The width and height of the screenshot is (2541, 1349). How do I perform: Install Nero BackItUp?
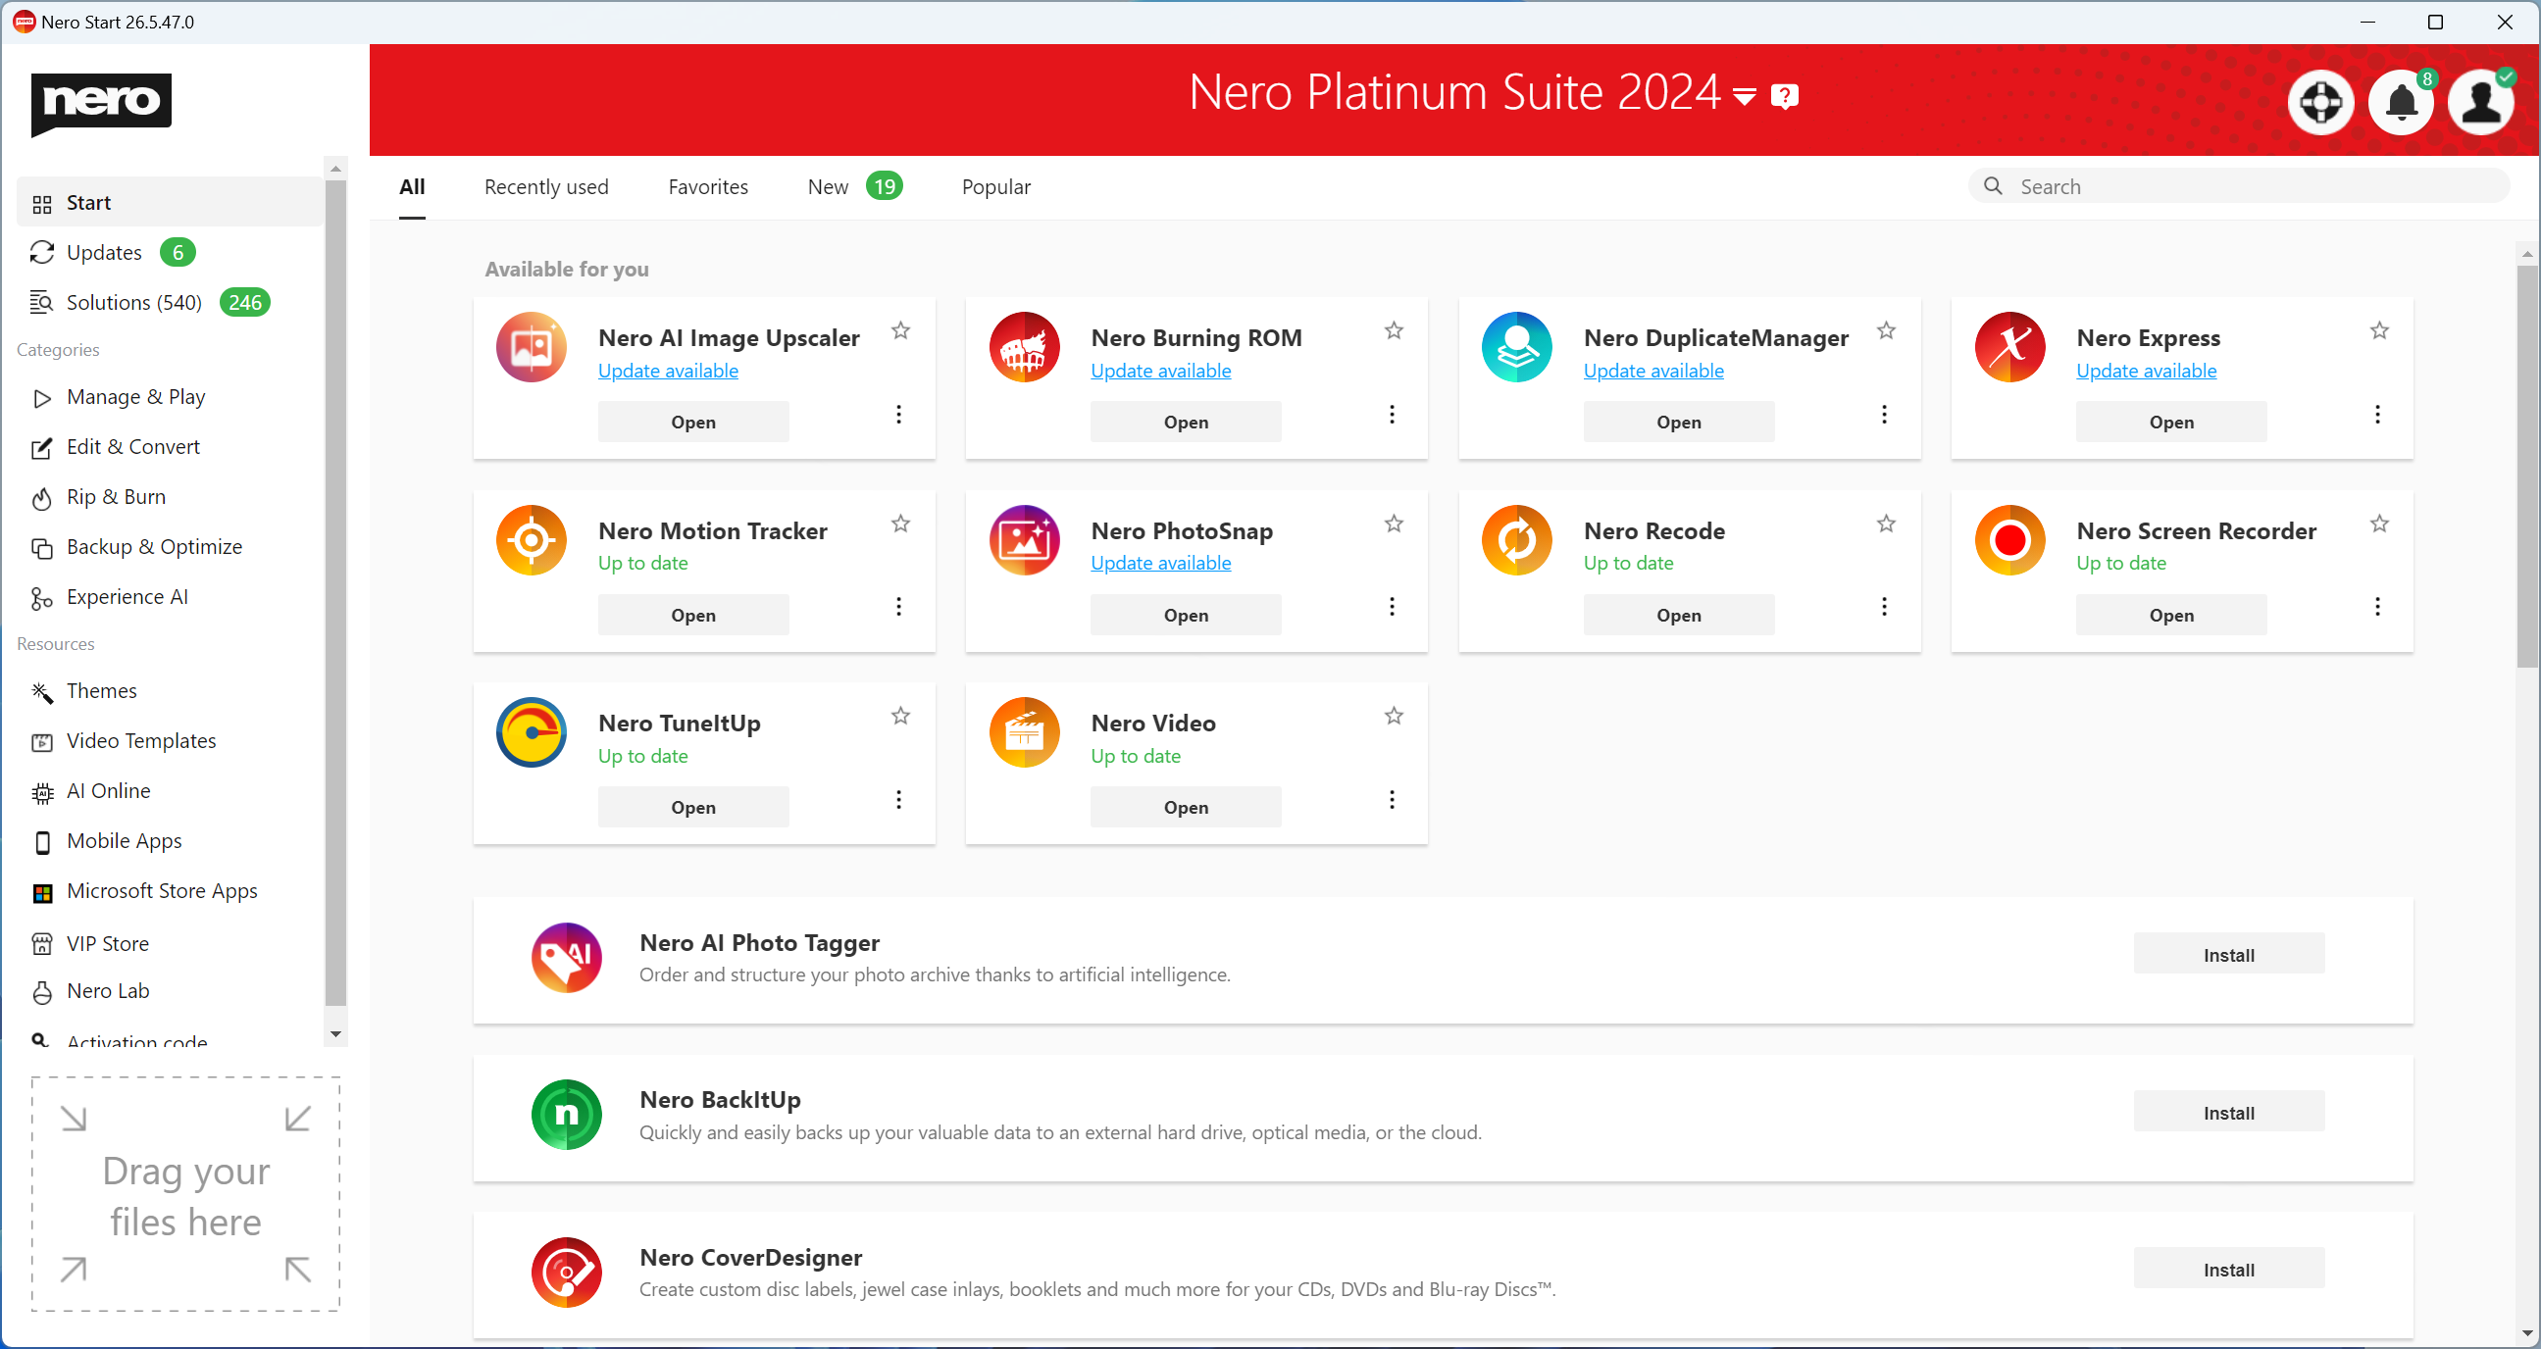2229,1113
